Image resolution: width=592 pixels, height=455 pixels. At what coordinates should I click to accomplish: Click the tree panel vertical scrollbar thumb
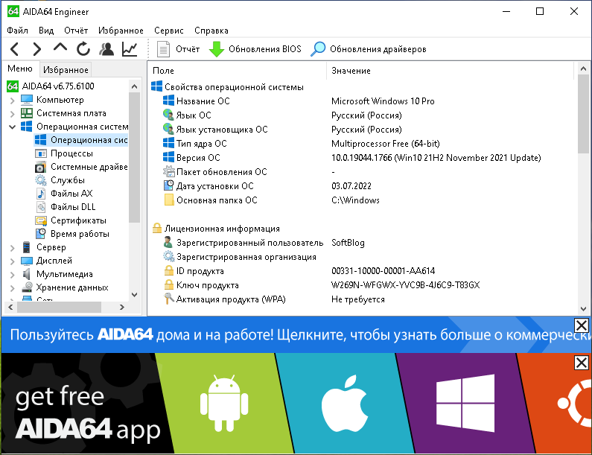pos(134,158)
